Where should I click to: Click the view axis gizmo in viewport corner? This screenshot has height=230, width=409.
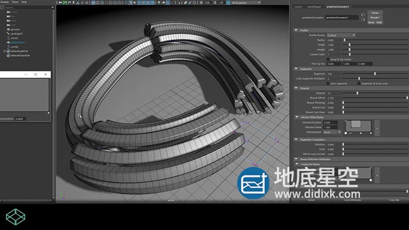(63, 196)
